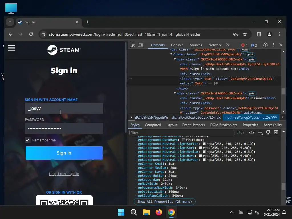Image resolution: width=292 pixels, height=219 pixels.
Task: Open the Steam hamburger menu
Action: (11, 48)
